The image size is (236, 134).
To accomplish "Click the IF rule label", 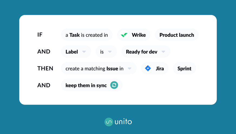I will click(40, 35).
